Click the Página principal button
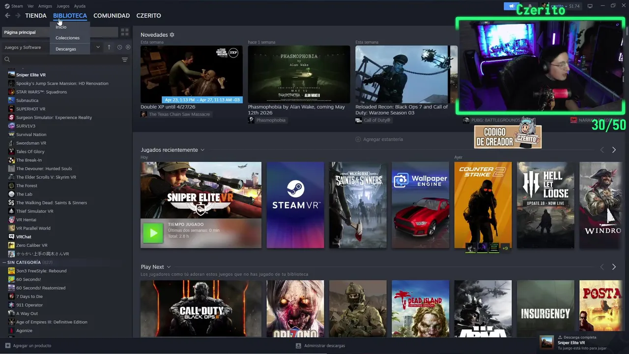This screenshot has height=354, width=629. click(59, 32)
